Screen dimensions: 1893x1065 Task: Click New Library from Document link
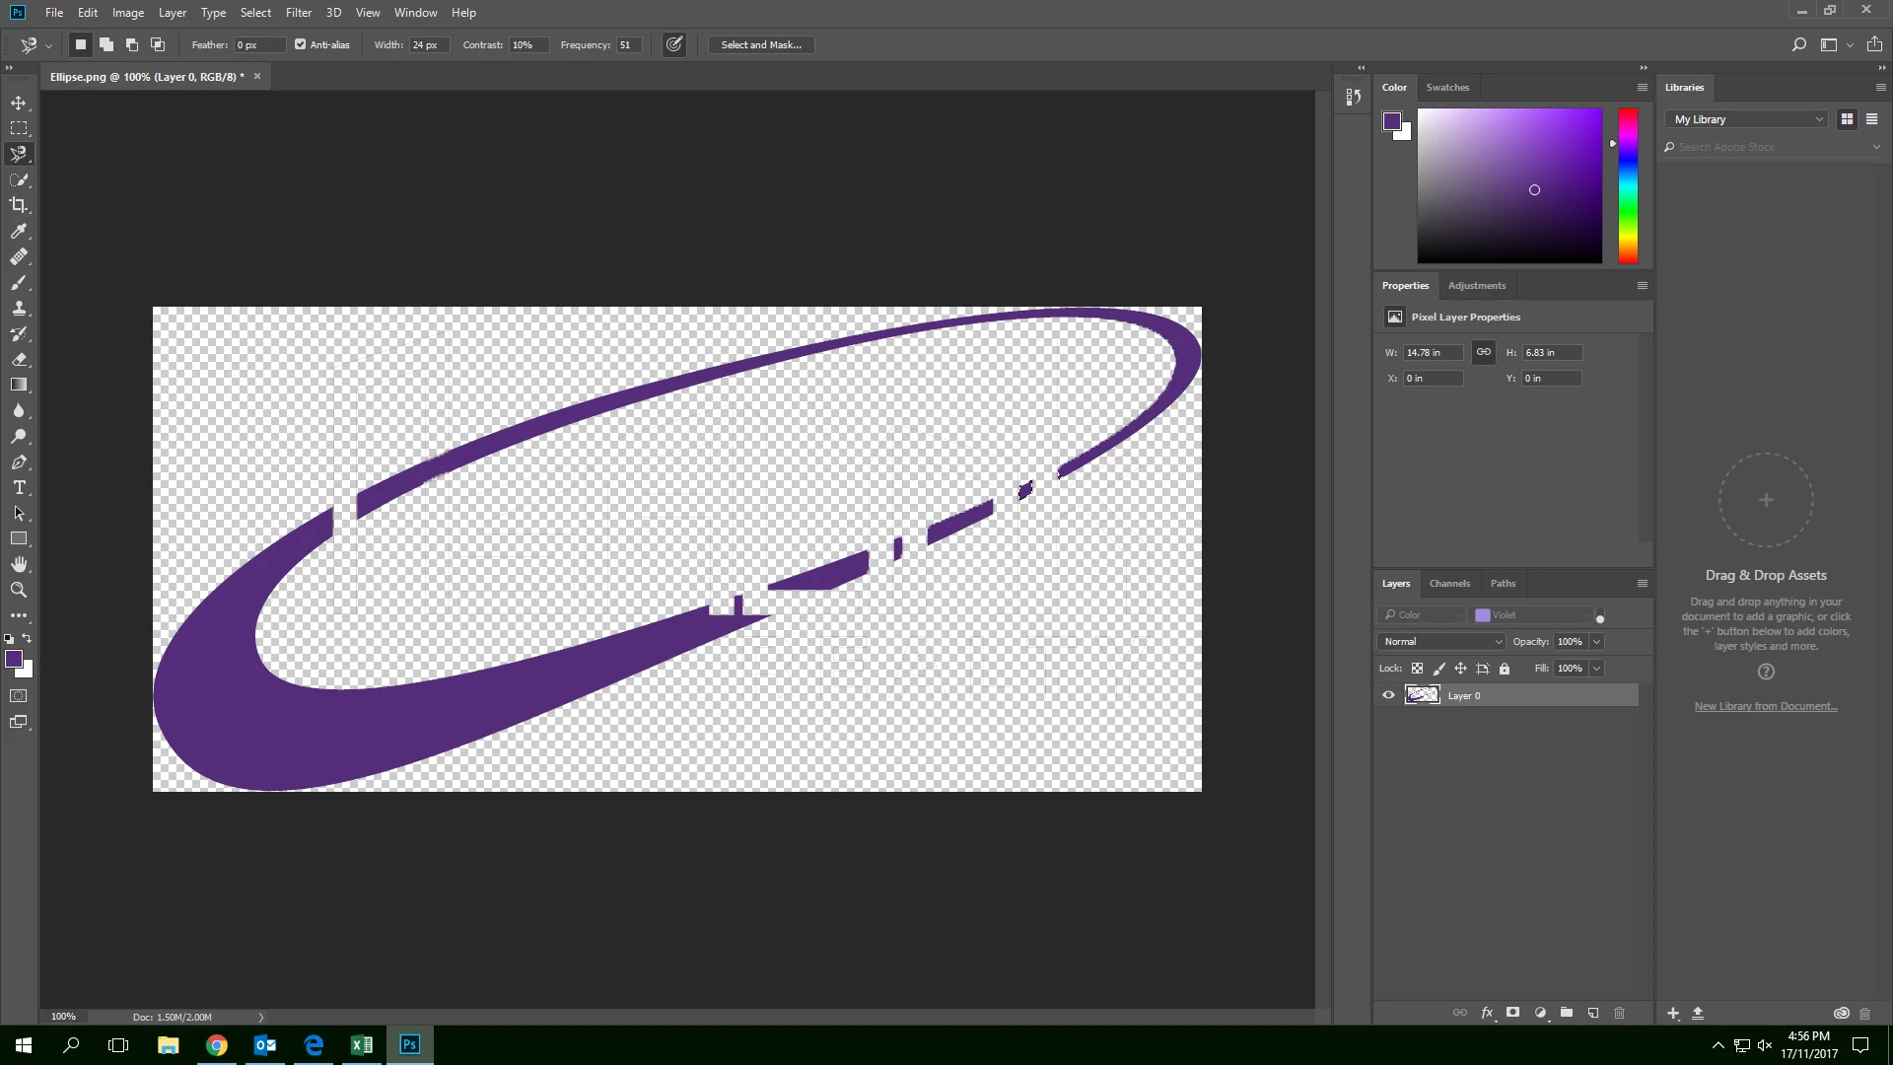tap(1765, 706)
